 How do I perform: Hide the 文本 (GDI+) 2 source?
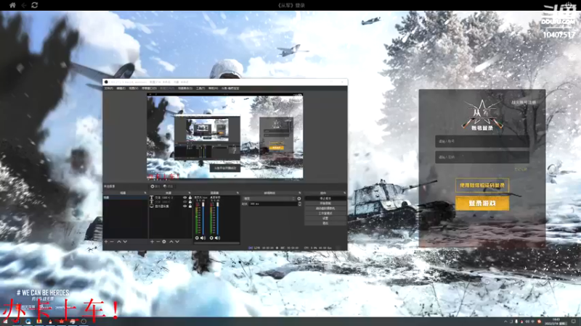[x=185, y=198]
